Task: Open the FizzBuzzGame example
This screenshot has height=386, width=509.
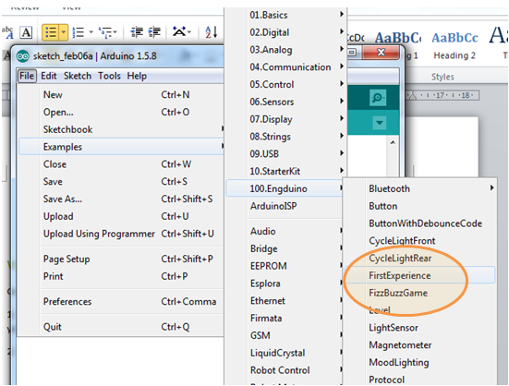Action: coord(419,293)
